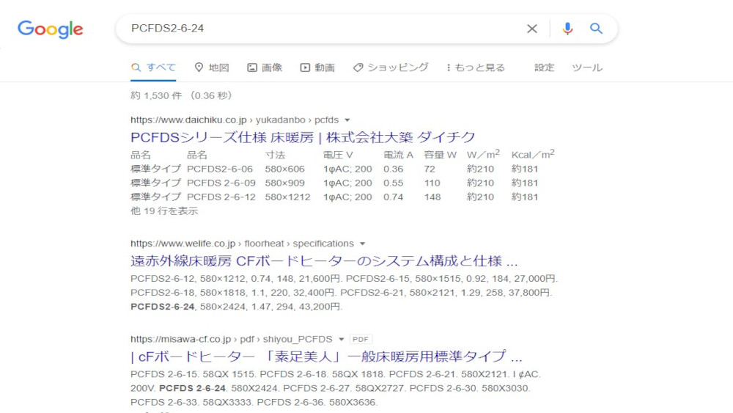Open 設定 settings menu
This screenshot has width=733, height=413.
(544, 67)
